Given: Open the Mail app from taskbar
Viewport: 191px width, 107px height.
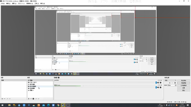Looking at the screenshot, I should click(44, 105).
